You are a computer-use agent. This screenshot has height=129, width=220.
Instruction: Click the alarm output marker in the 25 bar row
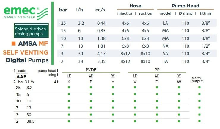click(199, 87)
